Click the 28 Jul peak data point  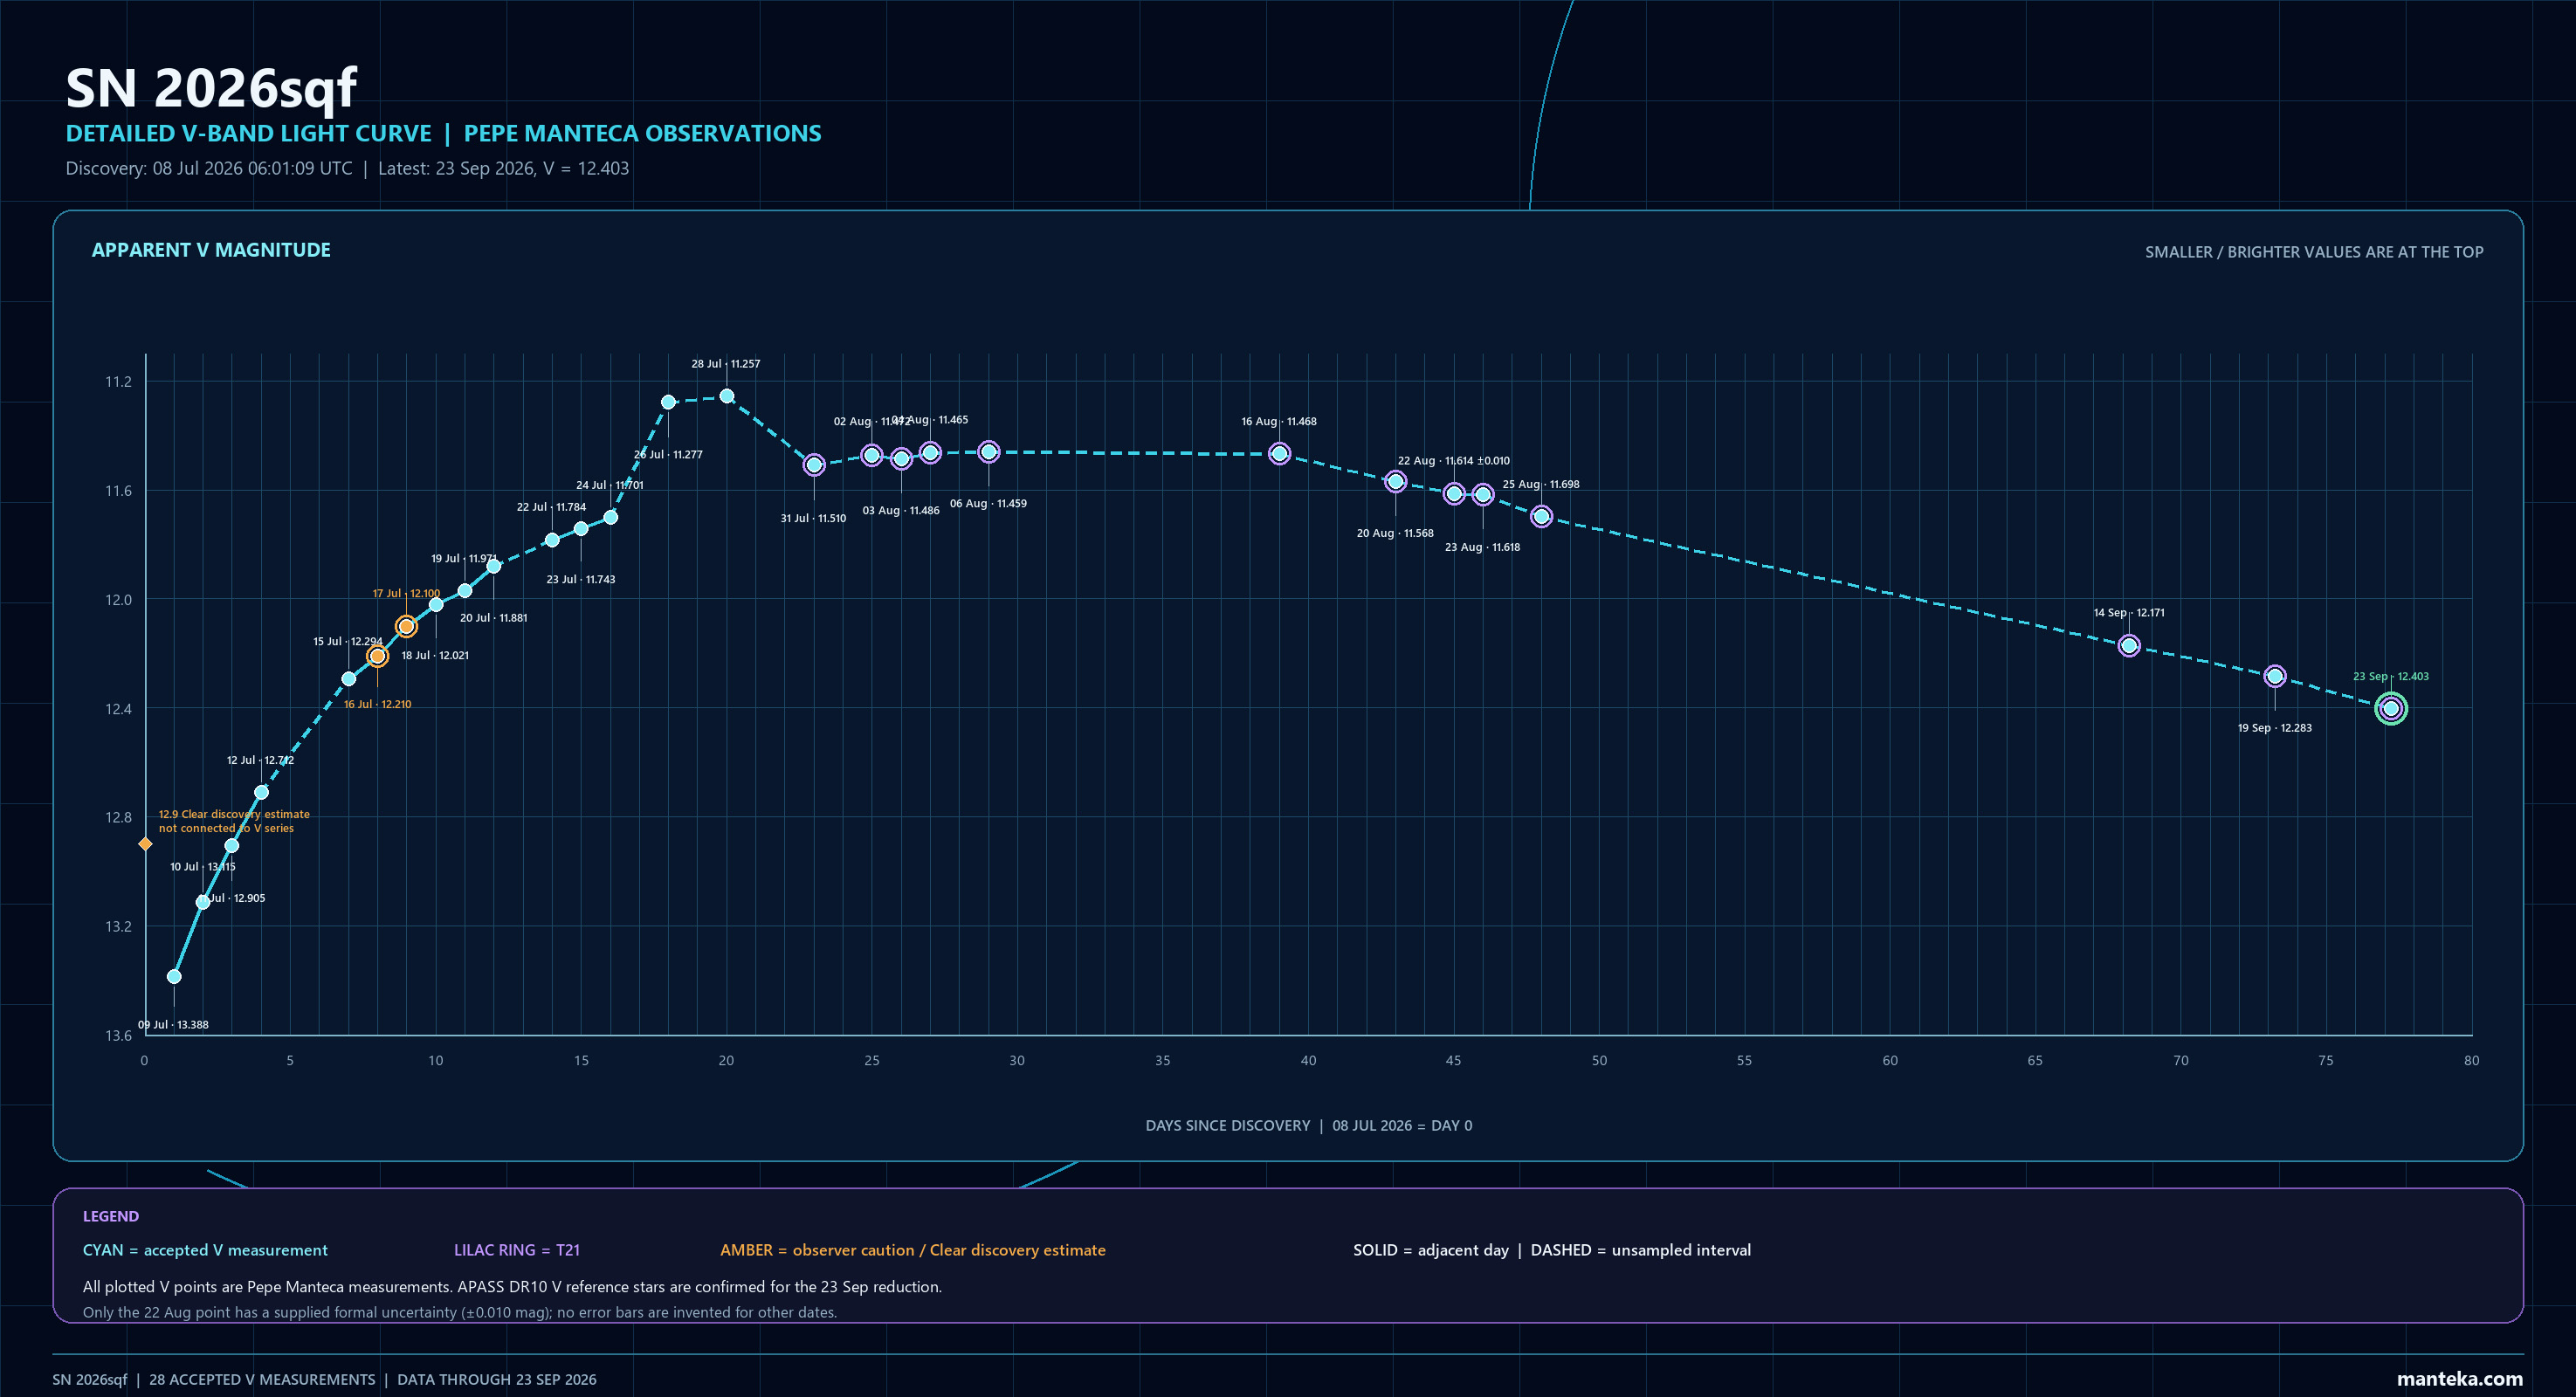[727, 396]
